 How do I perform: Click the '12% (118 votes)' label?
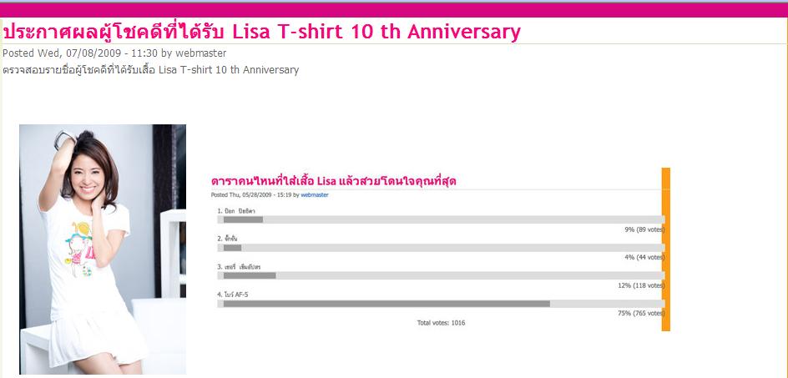[x=641, y=285]
